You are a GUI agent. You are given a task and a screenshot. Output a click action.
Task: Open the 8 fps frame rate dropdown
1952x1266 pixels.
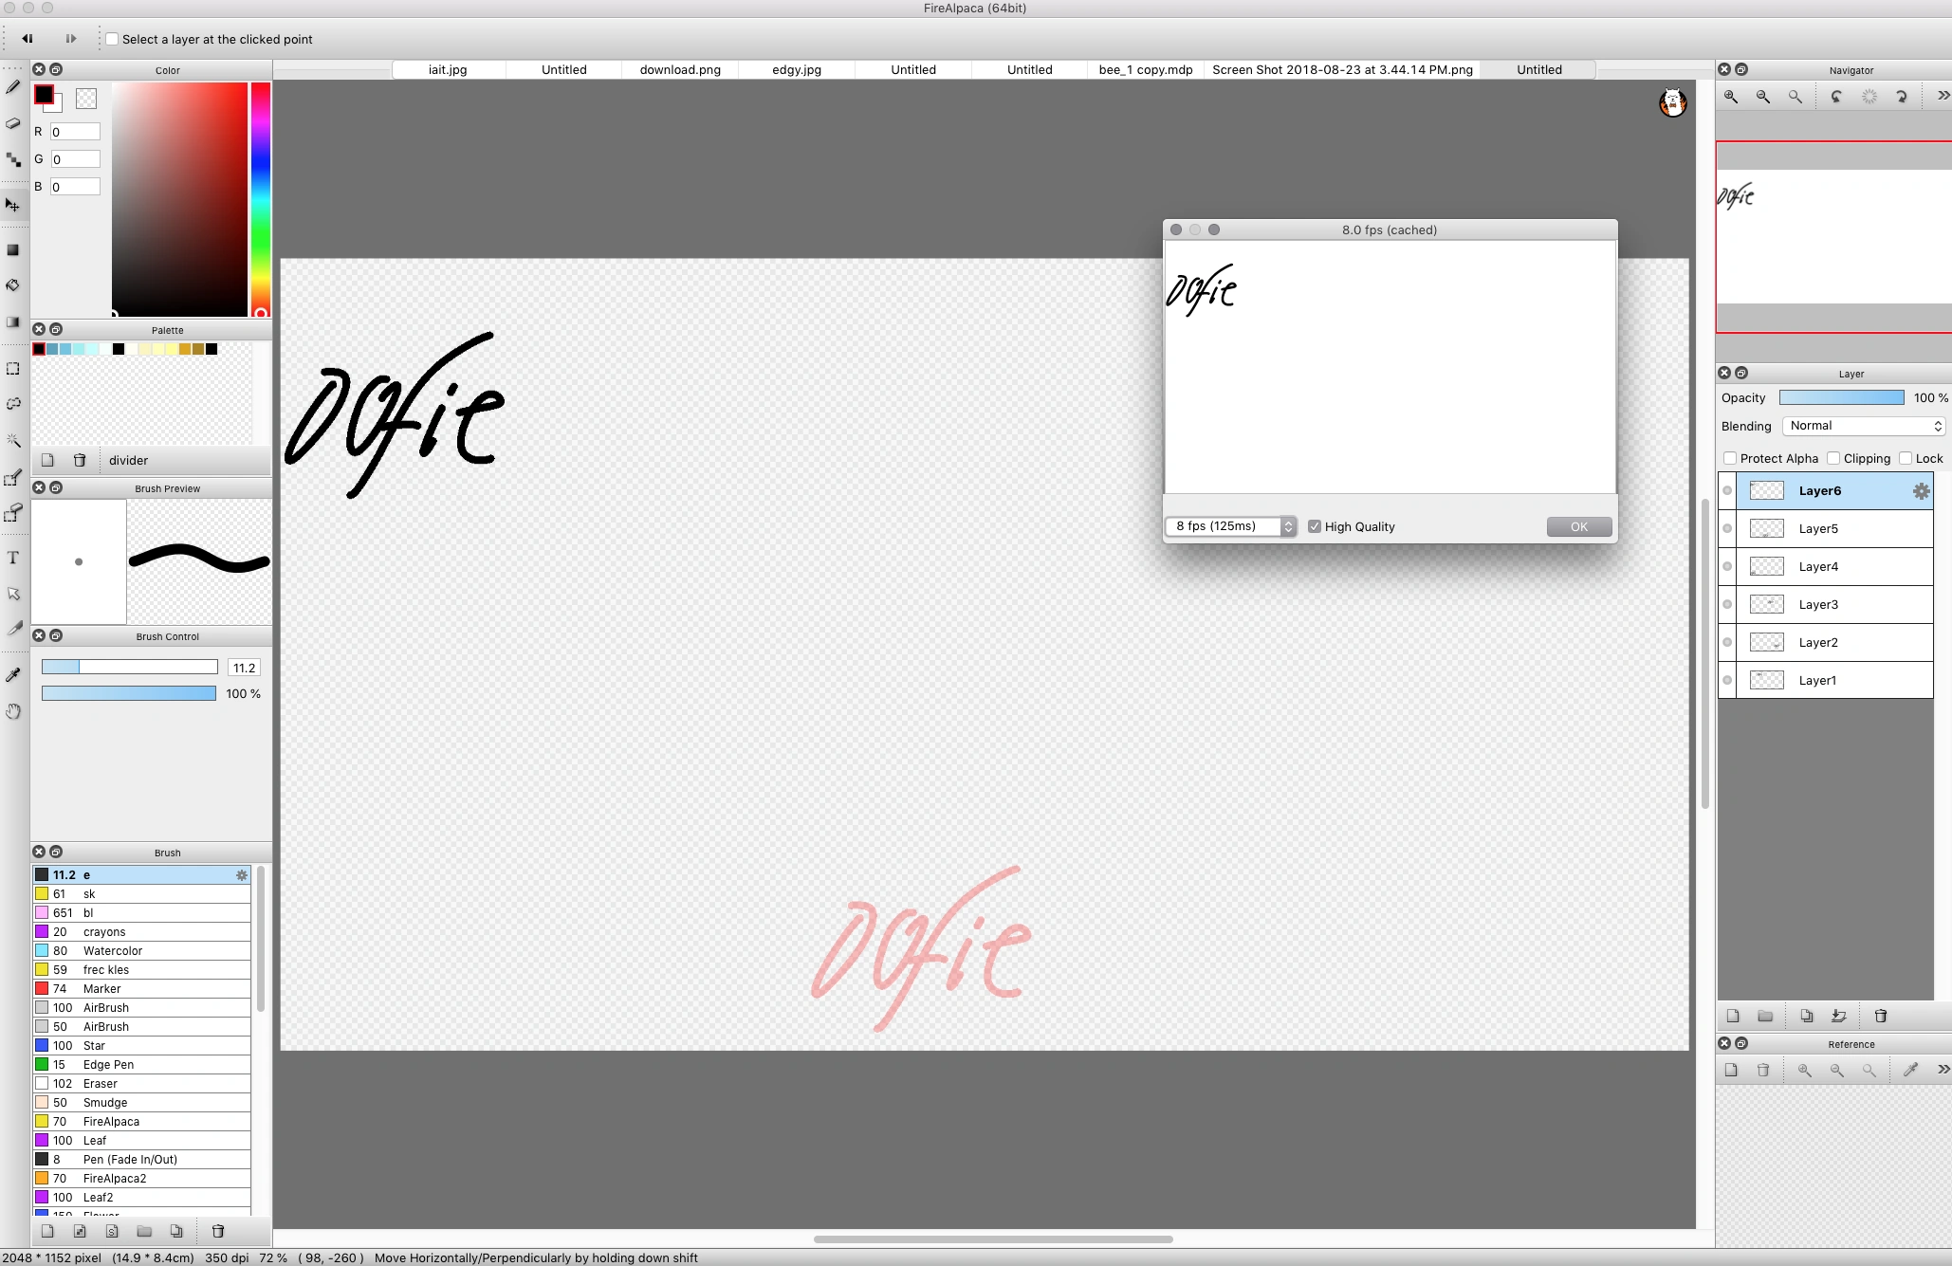click(1230, 526)
